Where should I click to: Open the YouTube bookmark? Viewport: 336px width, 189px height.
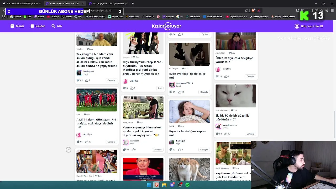(x=53, y=17)
